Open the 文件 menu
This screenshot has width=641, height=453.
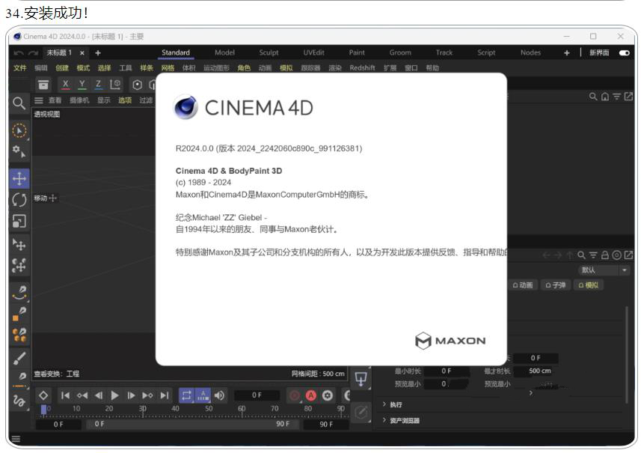click(x=20, y=68)
